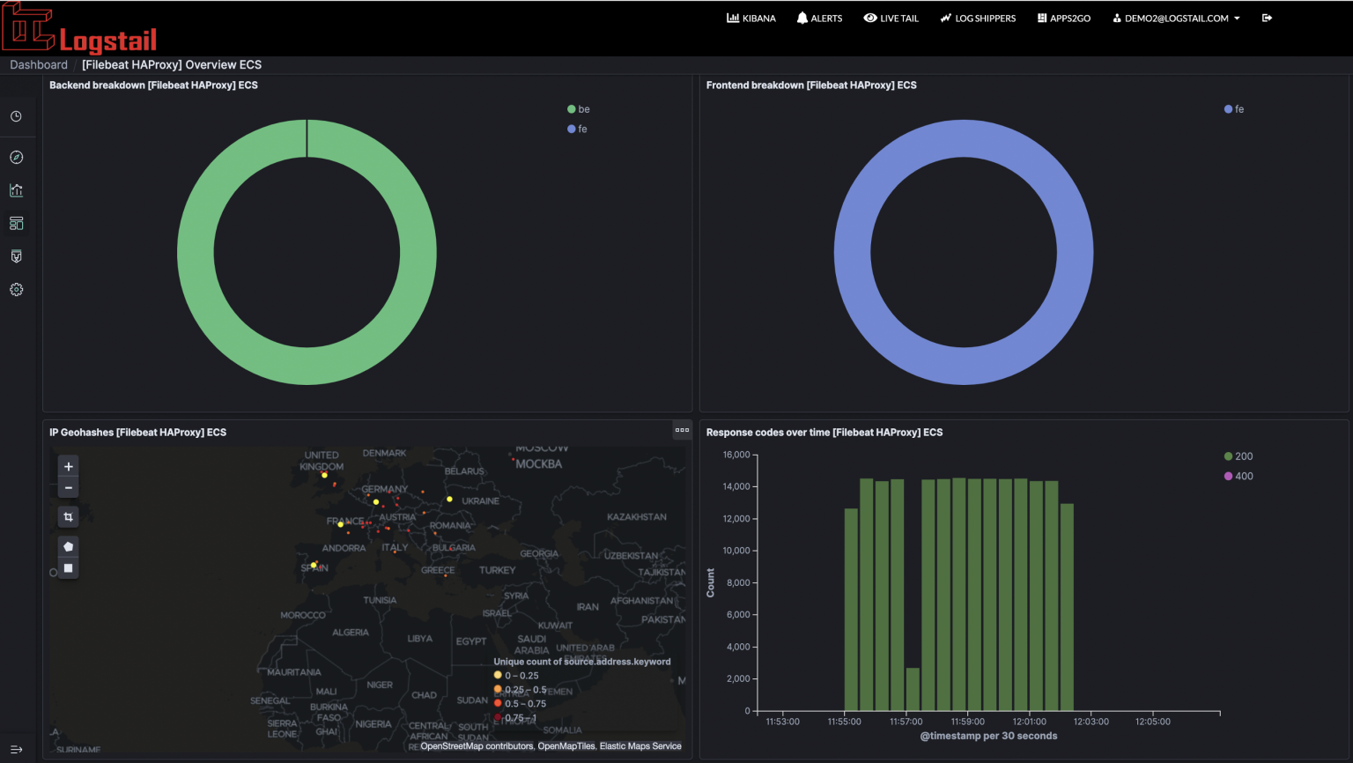Click the Frontend breakdown panel title
The width and height of the screenshot is (1353, 763).
pyautogui.click(x=811, y=85)
